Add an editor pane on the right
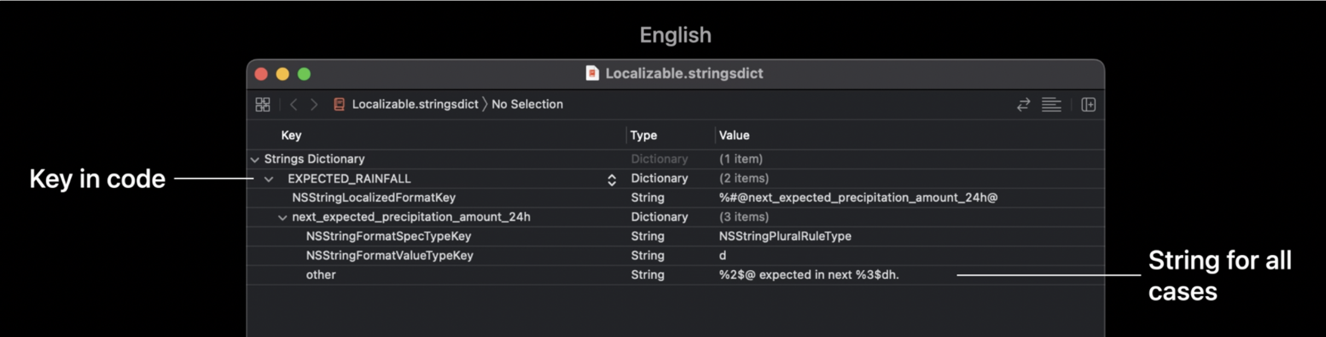1326x337 pixels. pos(1089,104)
